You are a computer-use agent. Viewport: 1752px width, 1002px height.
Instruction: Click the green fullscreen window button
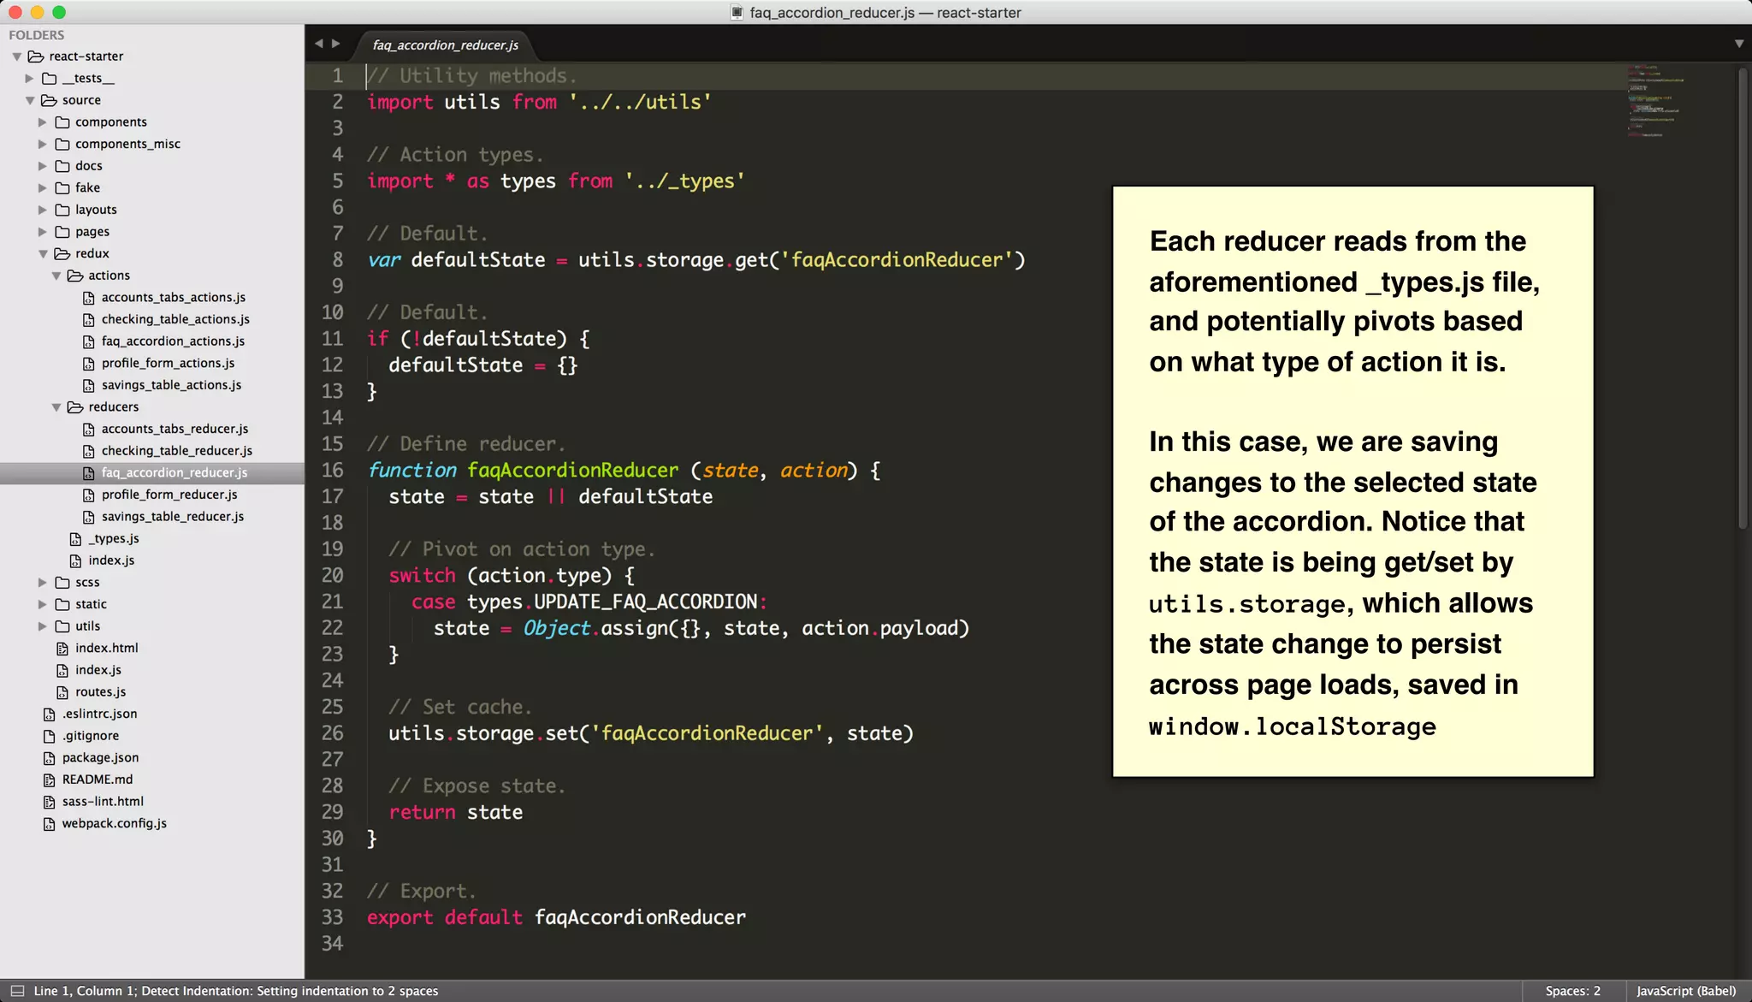[x=58, y=12]
